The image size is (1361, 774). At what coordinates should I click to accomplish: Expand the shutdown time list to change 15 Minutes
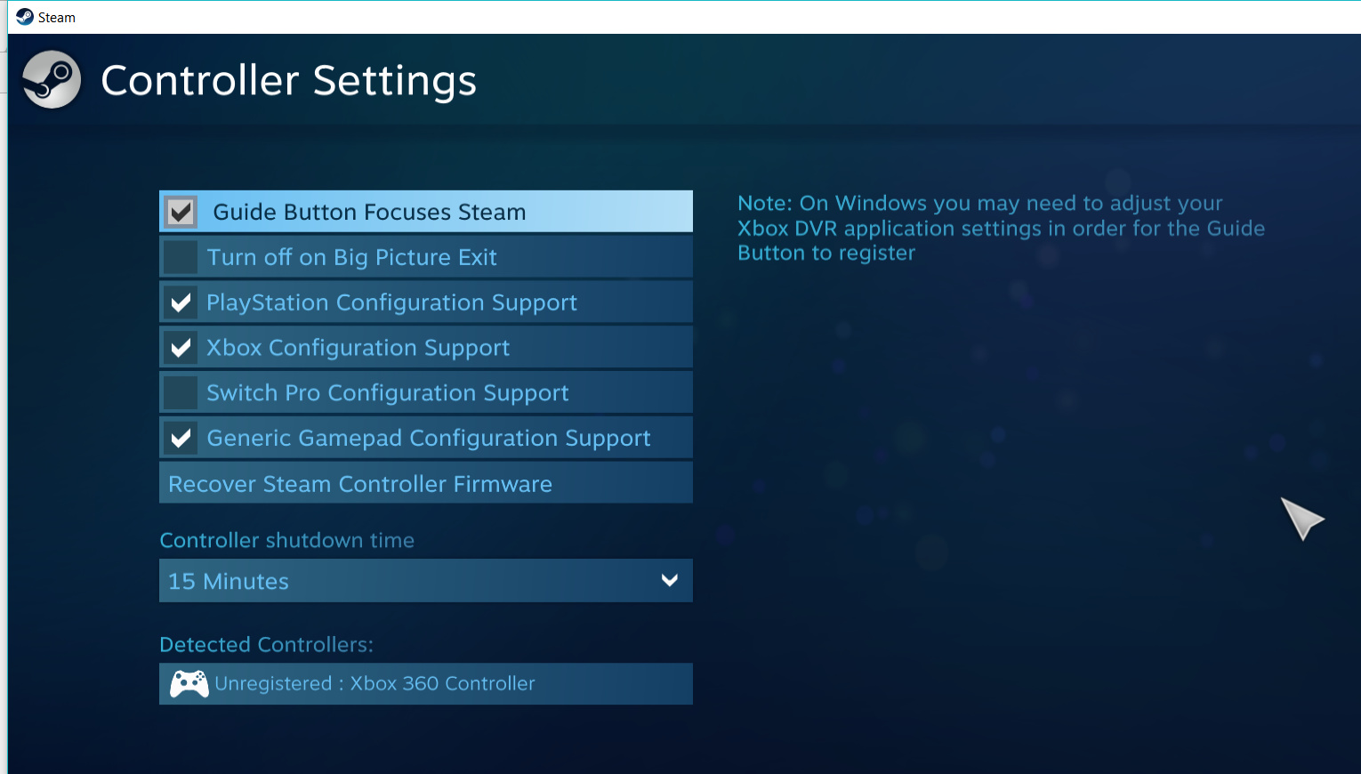point(425,580)
